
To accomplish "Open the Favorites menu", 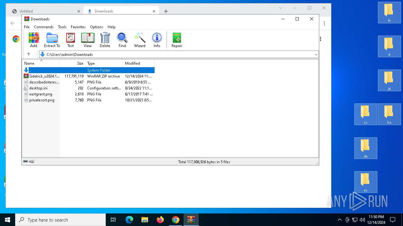I will pos(78,27).
